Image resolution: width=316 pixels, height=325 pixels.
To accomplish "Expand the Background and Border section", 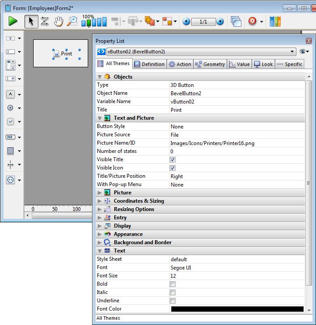I will [100, 242].
